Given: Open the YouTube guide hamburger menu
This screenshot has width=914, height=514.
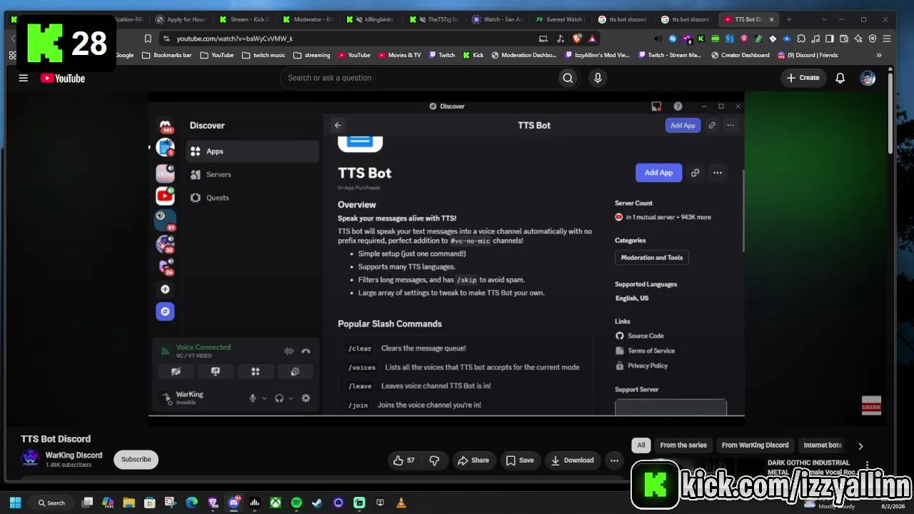Looking at the screenshot, I should 24,78.
